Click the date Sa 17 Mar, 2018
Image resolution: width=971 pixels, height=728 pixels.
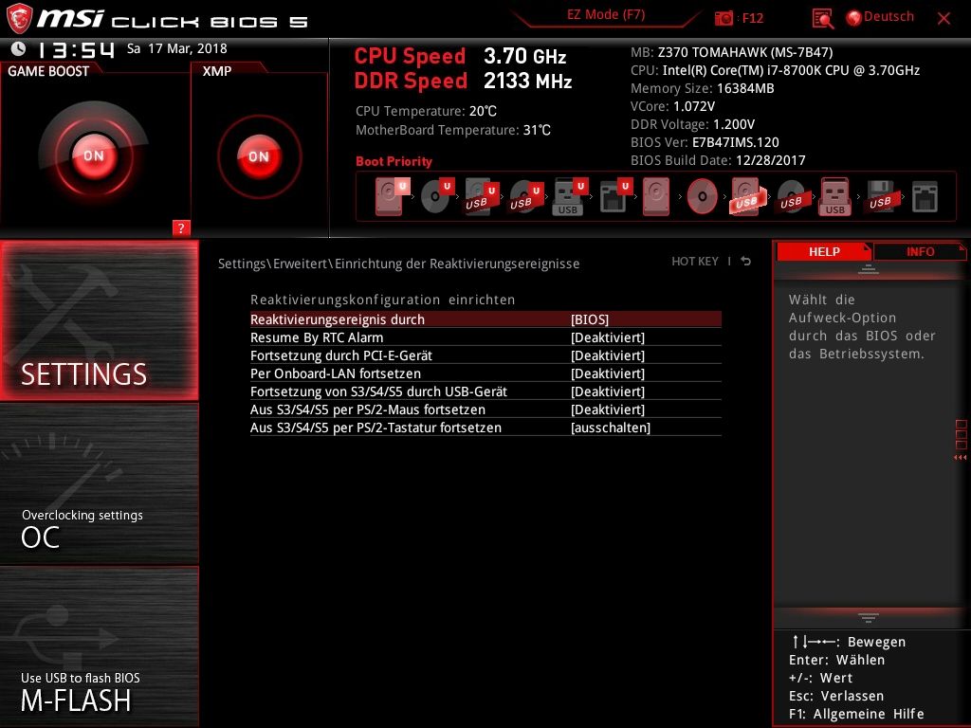pos(177,48)
